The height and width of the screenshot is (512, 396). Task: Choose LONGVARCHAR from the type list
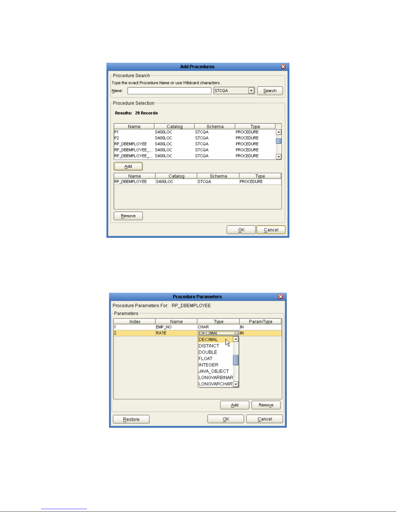pyautogui.click(x=215, y=384)
